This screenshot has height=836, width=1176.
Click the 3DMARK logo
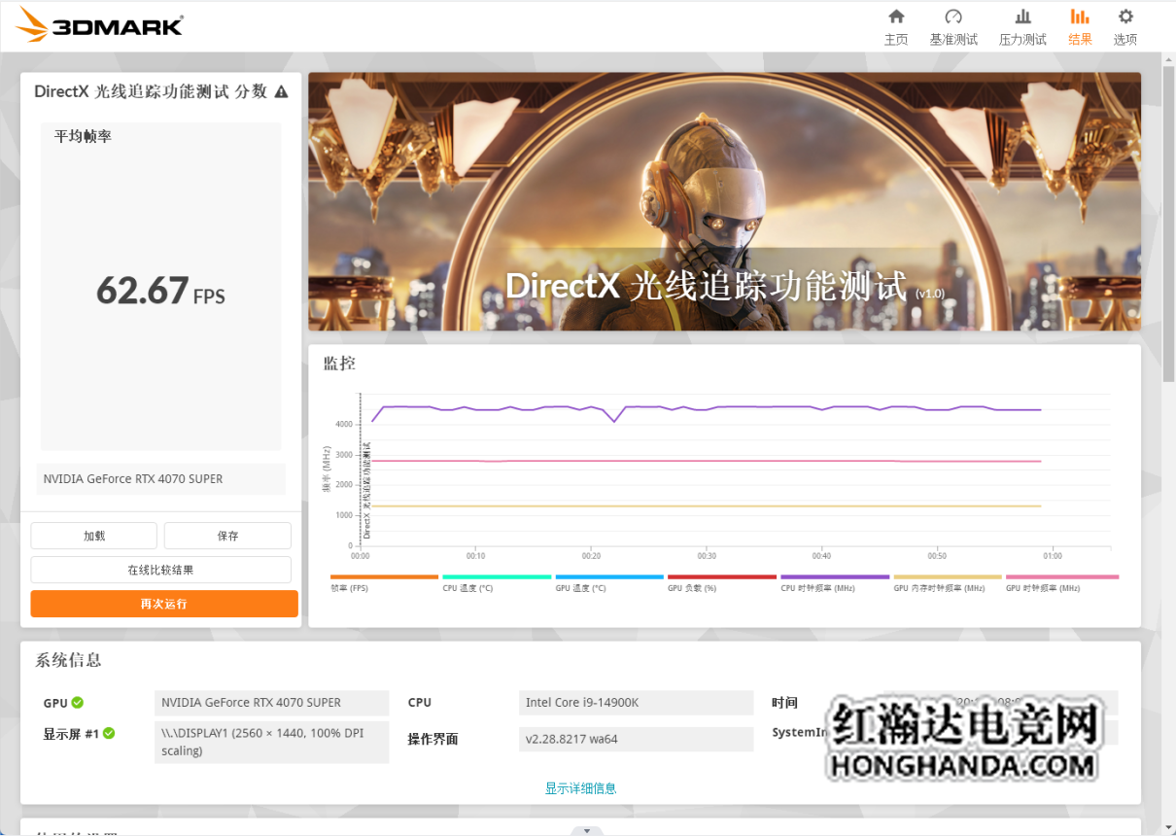[100, 25]
